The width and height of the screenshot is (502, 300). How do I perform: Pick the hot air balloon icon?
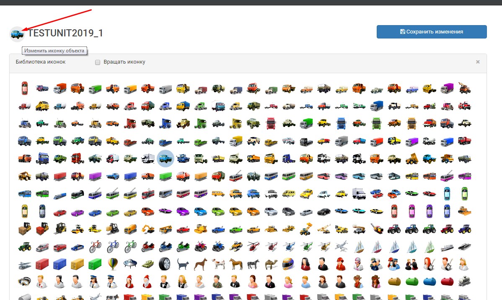point(113,264)
